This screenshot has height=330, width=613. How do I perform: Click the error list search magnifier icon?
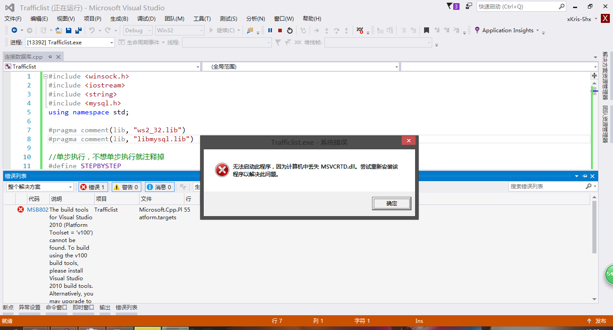pos(588,186)
